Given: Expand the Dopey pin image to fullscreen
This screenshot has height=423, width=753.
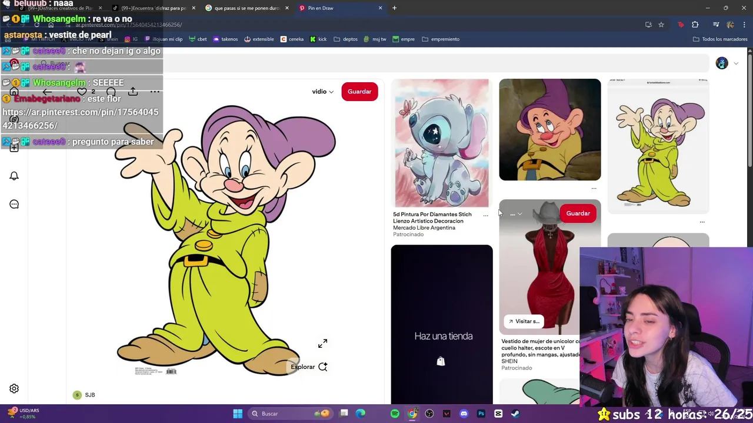Looking at the screenshot, I should (322, 344).
